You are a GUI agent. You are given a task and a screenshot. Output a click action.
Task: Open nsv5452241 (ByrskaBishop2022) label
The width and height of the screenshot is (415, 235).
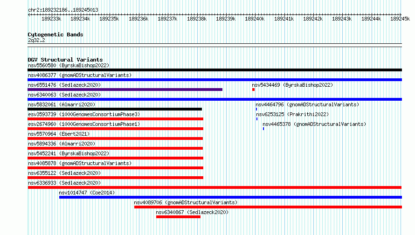pos(69,153)
